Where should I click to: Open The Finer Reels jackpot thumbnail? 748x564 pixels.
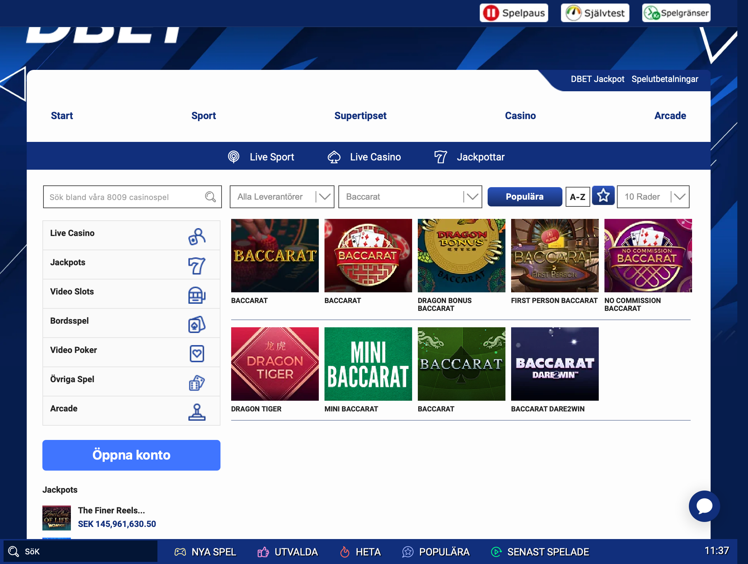[x=57, y=518]
